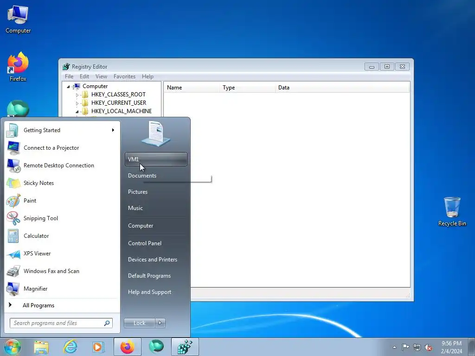The width and height of the screenshot is (475, 356).
Task: Select HKEY_CURRENT_USER in registry tree
Action: pyautogui.click(x=118, y=103)
